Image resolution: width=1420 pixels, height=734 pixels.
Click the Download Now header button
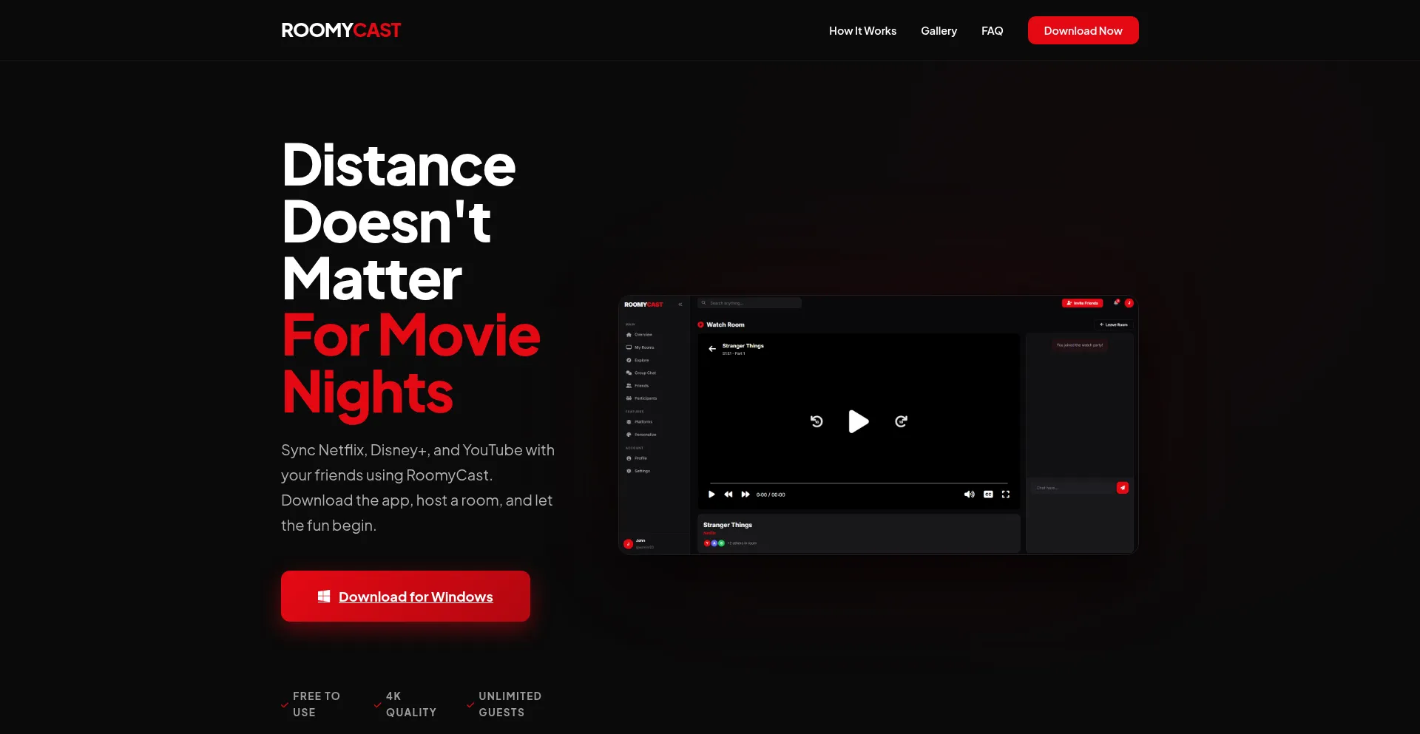coord(1083,30)
